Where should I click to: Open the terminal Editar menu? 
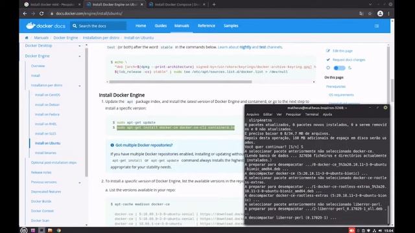[268, 115]
